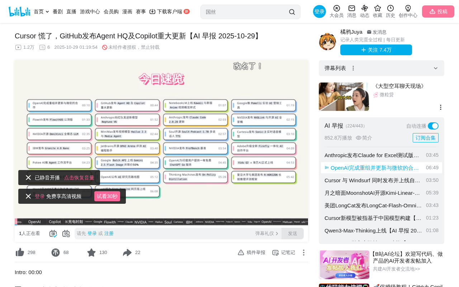Screen dimensions: 459x287
Task: Click the 登录 avatar button
Action: tap(320, 11)
